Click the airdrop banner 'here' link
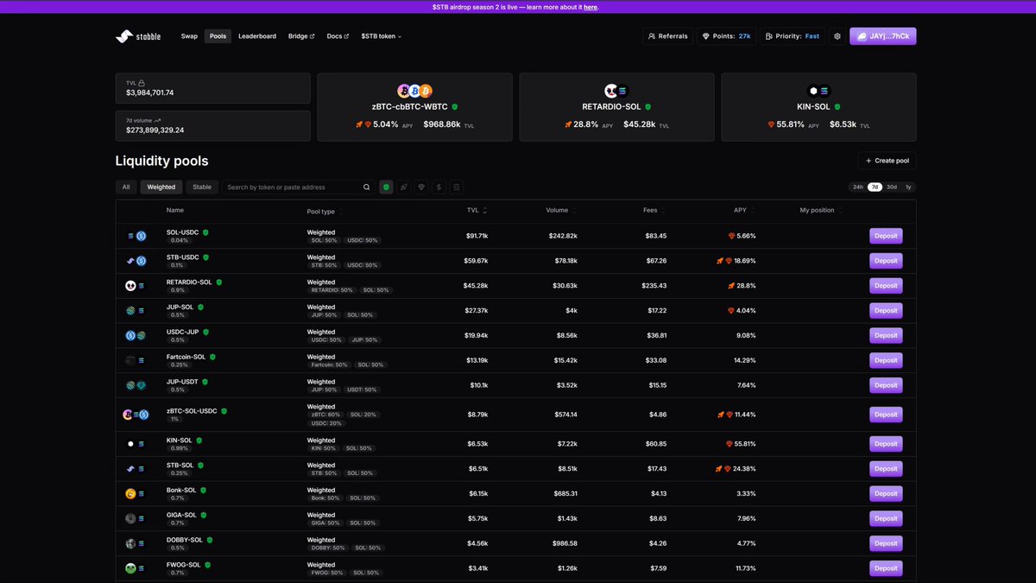This screenshot has width=1036, height=583. pos(590,7)
